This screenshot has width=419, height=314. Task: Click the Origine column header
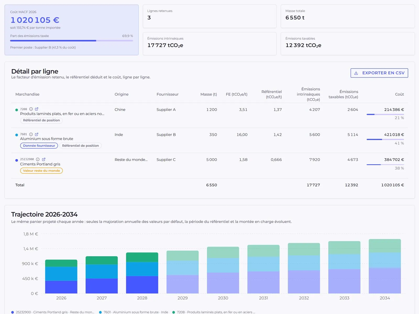[122, 94]
